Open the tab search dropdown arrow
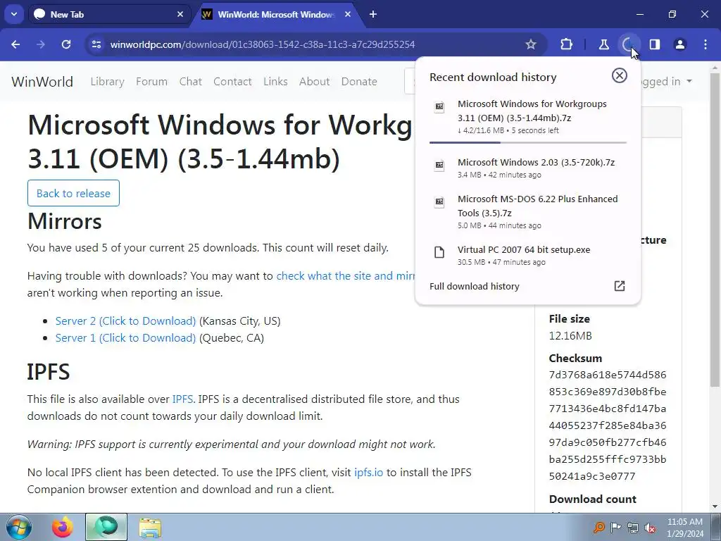 (14, 14)
